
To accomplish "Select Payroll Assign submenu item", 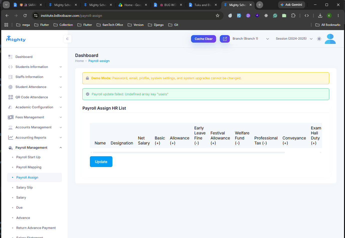I will 35,177.
